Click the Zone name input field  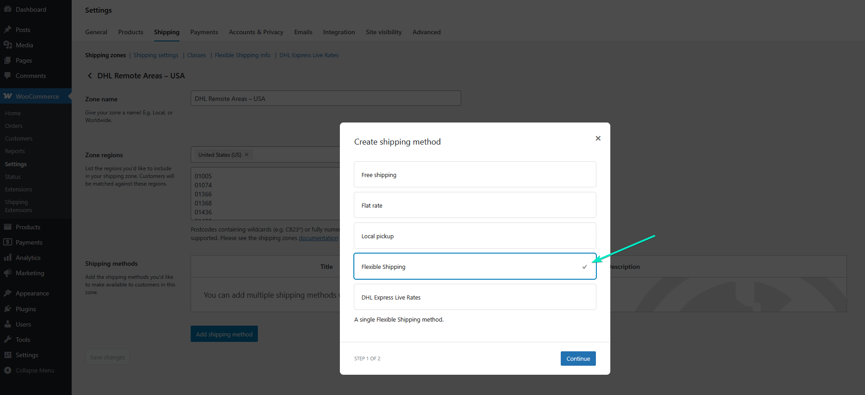pos(326,98)
